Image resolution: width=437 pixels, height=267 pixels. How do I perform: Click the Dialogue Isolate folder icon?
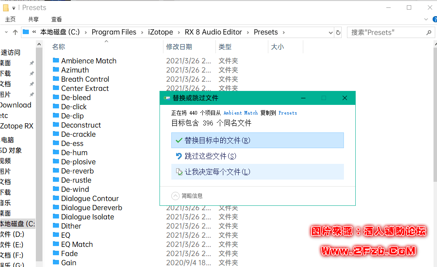pos(56,216)
